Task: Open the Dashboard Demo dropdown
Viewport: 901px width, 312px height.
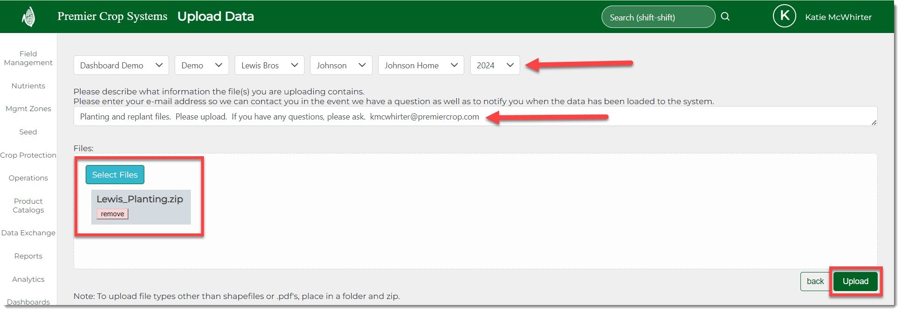Action: click(x=121, y=66)
